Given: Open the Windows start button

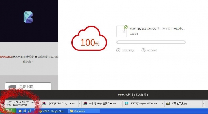Looking at the screenshot, I should [x=8, y=111].
